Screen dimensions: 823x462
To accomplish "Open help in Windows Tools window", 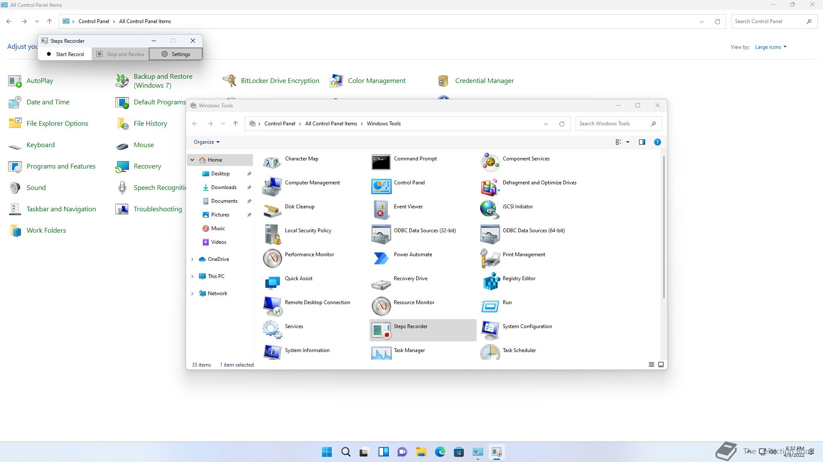I will 657,142.
